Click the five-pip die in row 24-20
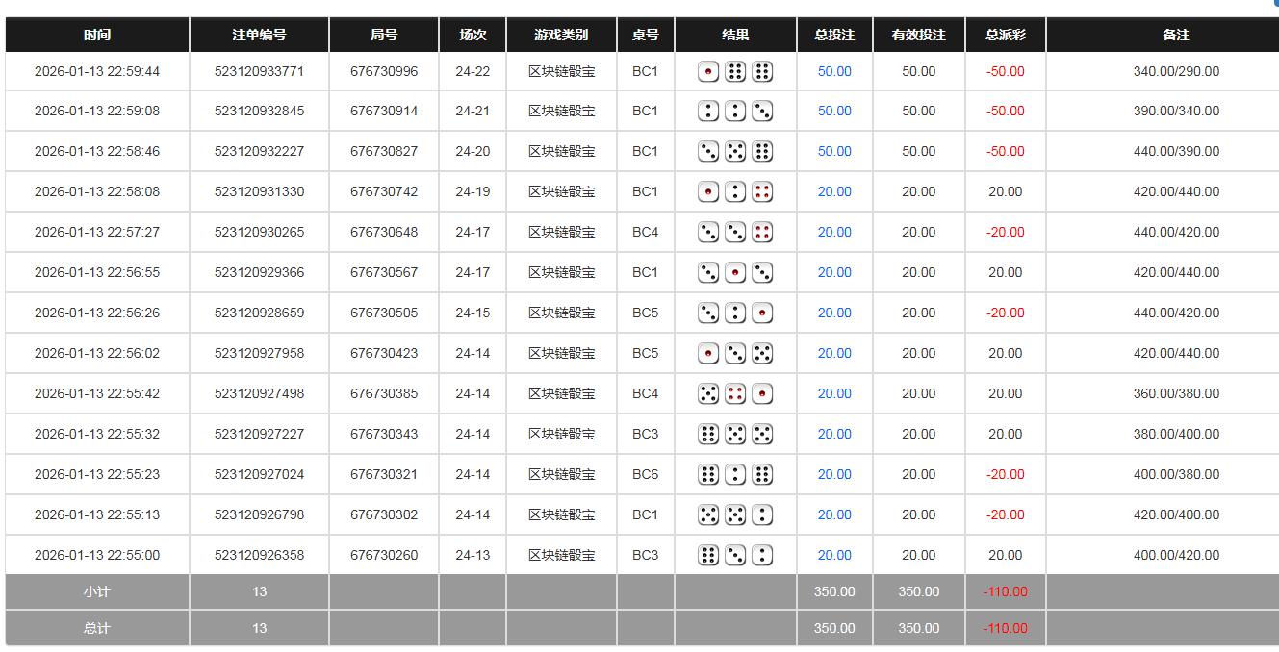Image resolution: width=1279 pixels, height=652 pixels. point(734,151)
